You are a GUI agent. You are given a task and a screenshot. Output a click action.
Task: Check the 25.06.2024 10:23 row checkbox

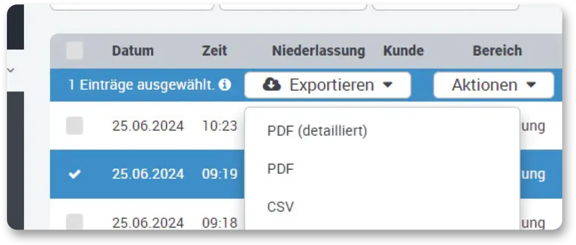[x=75, y=126]
